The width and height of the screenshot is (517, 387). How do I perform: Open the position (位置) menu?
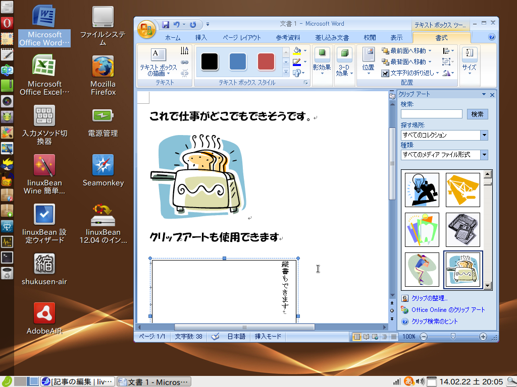tap(368, 61)
